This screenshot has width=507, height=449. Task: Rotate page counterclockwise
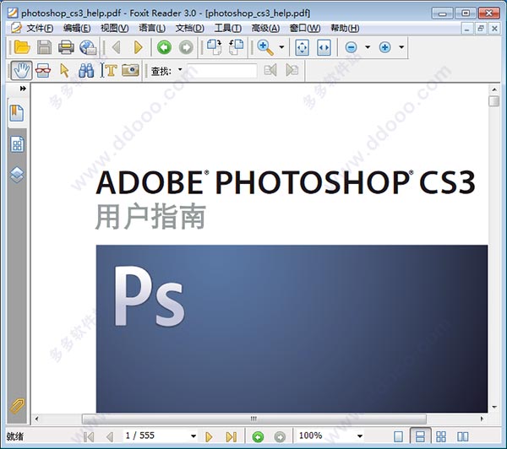(x=236, y=47)
